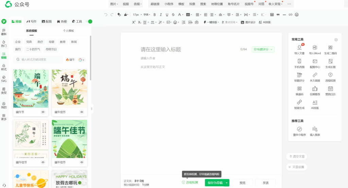Select the clear formatting eraser icon
This screenshot has width=348, height=188.
pos(119,15)
